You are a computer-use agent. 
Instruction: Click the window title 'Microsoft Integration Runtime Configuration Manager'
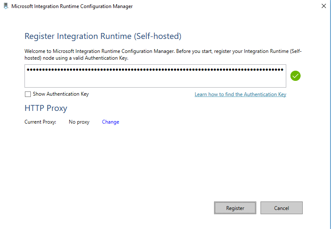click(x=72, y=6)
